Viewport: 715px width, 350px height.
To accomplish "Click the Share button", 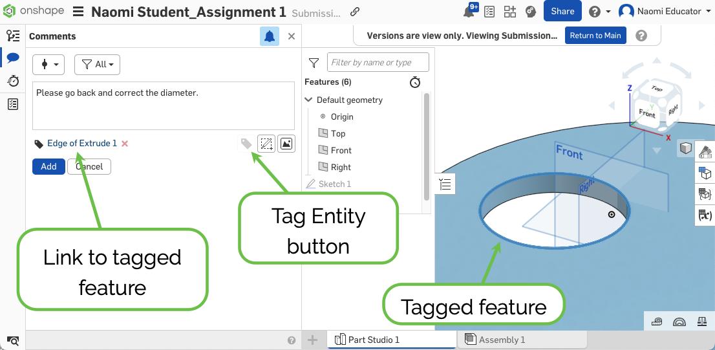I will click(562, 11).
